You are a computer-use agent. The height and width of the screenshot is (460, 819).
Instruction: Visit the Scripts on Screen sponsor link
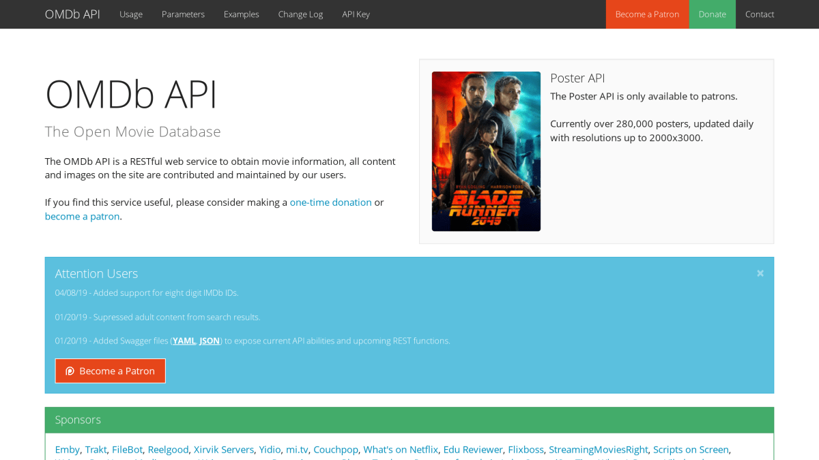(x=691, y=450)
